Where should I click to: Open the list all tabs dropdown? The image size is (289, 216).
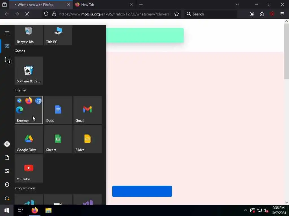point(237,4)
